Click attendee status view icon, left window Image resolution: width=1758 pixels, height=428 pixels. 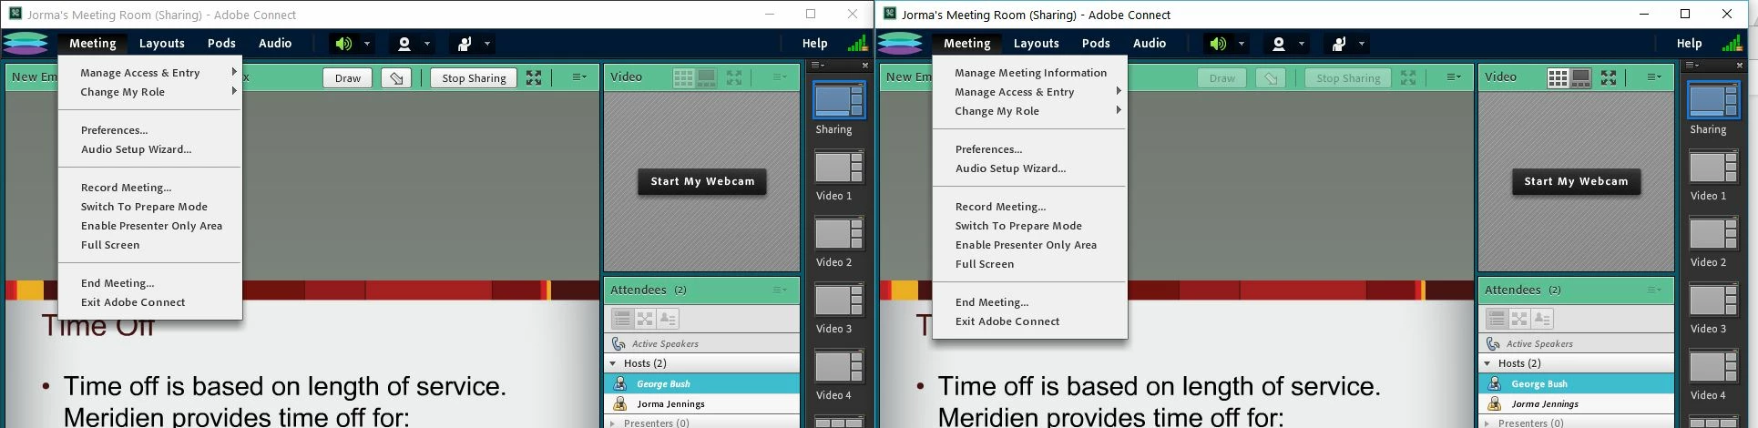(x=668, y=319)
